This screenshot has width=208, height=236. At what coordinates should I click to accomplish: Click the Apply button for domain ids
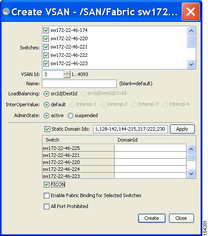[x=182, y=129]
